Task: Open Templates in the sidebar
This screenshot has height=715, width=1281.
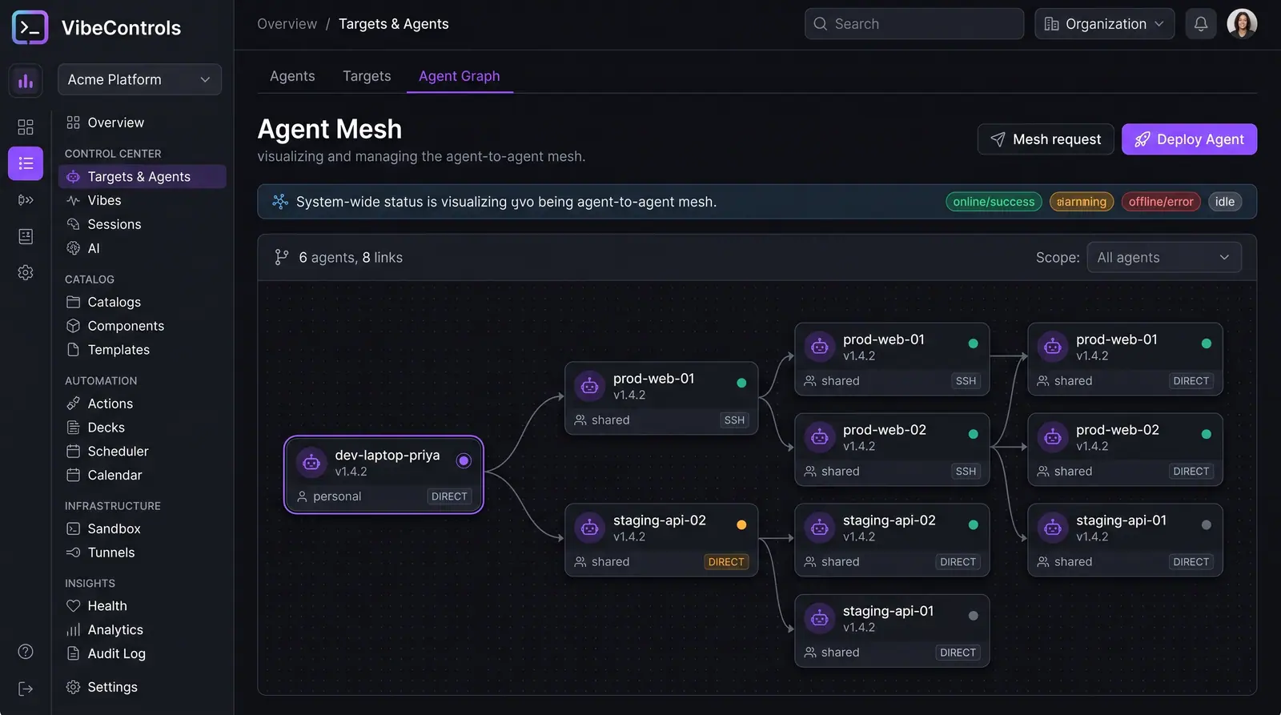Action: click(142, 350)
